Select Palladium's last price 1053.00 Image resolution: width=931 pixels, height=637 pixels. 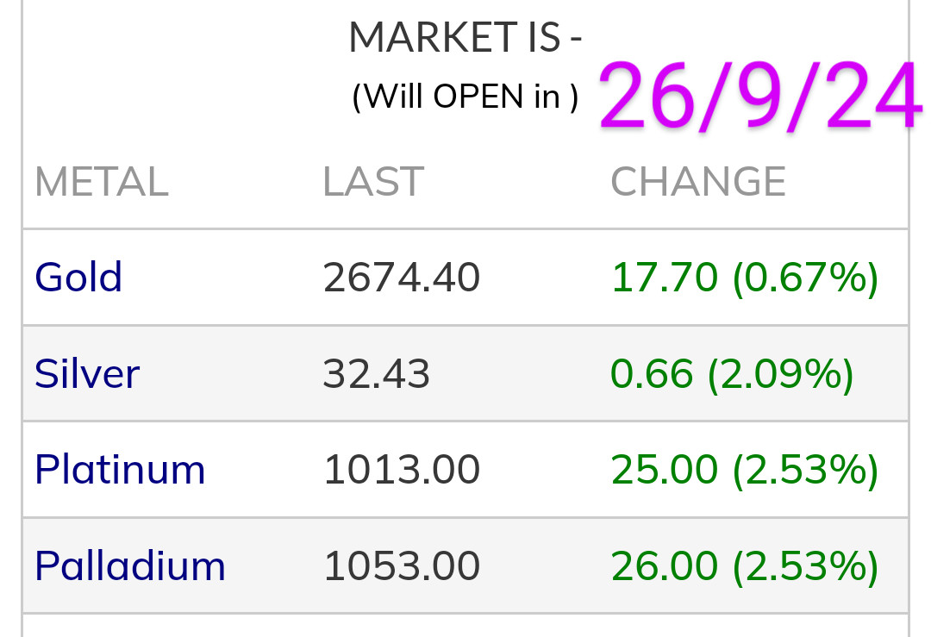tap(401, 566)
